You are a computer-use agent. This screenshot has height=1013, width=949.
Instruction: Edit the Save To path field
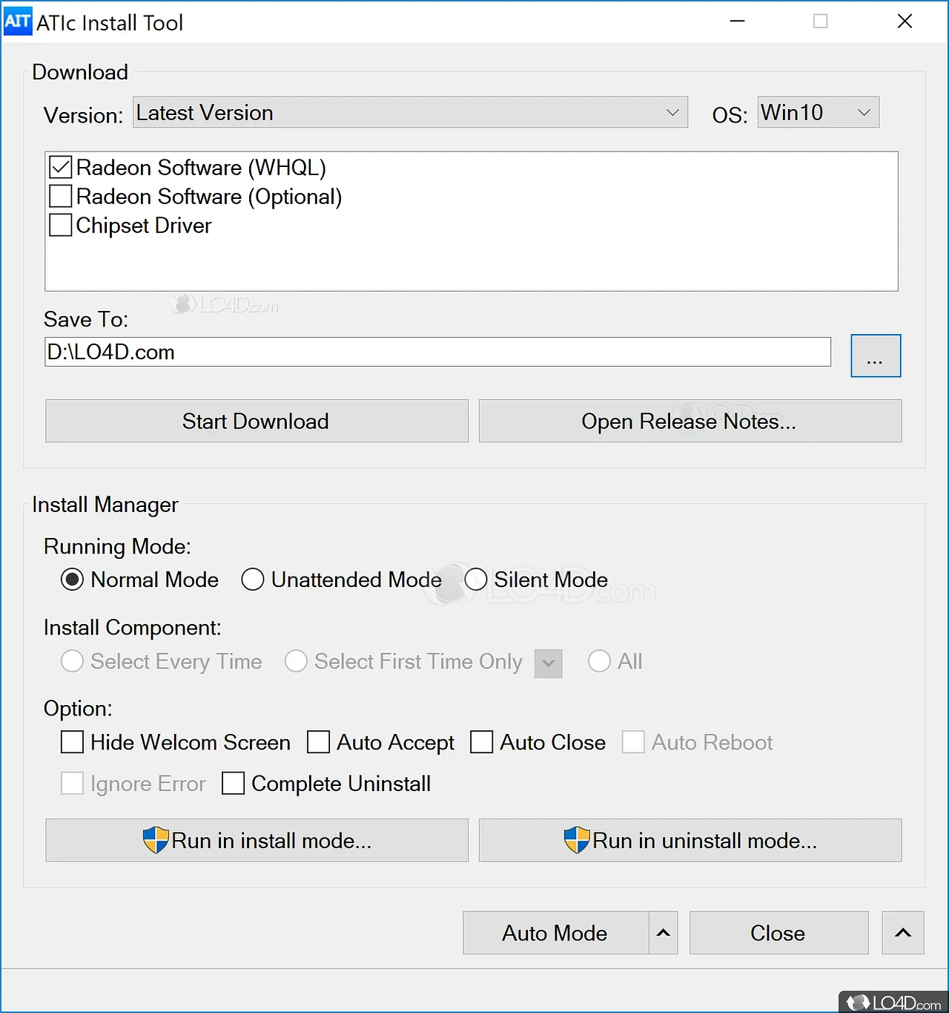(x=437, y=353)
